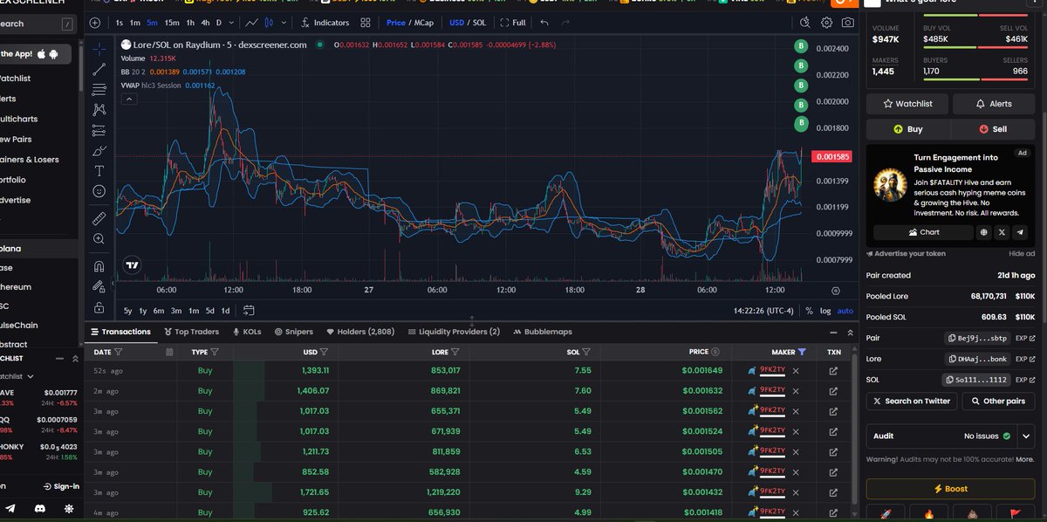
Task: Click Search on Twitter
Action: coord(911,402)
